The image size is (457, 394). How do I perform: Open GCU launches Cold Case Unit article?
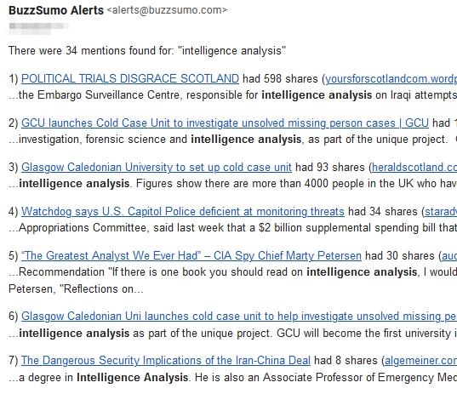click(225, 123)
